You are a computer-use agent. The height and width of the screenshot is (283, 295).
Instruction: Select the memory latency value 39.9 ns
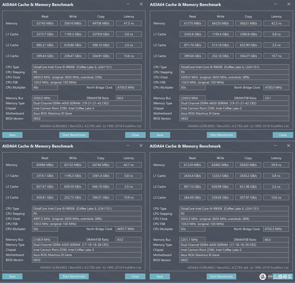click(x=276, y=165)
